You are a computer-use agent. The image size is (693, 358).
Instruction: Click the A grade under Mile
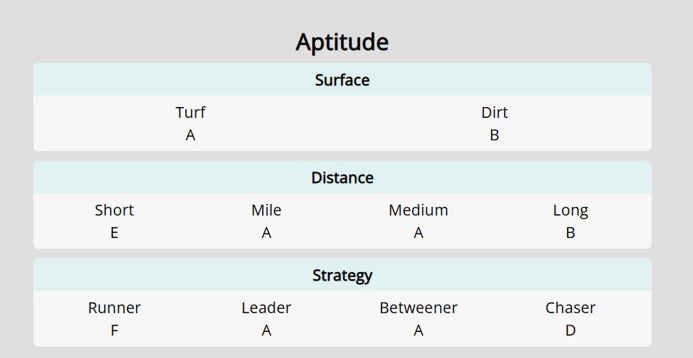266,233
